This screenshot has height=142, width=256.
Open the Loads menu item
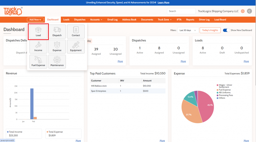point(66,20)
